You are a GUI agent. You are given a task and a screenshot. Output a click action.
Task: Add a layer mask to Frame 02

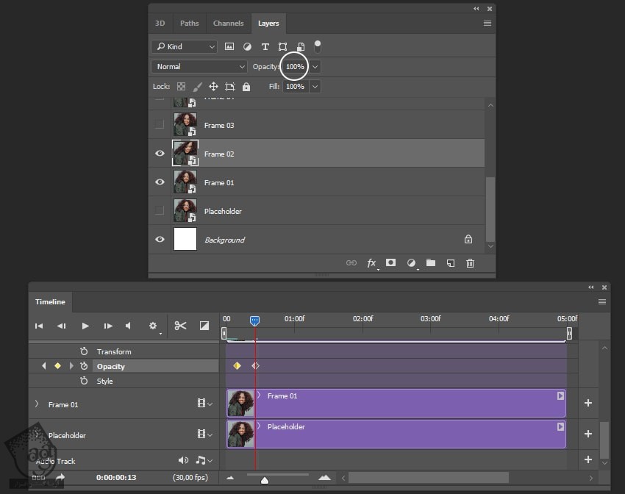click(x=391, y=262)
